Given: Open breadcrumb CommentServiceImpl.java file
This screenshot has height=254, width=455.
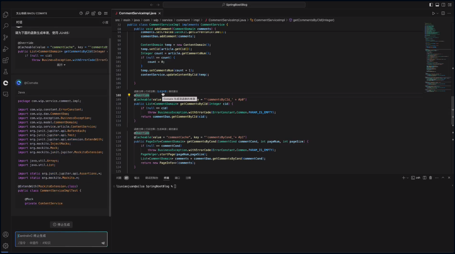Looking at the screenshot, I should pos(225,20).
